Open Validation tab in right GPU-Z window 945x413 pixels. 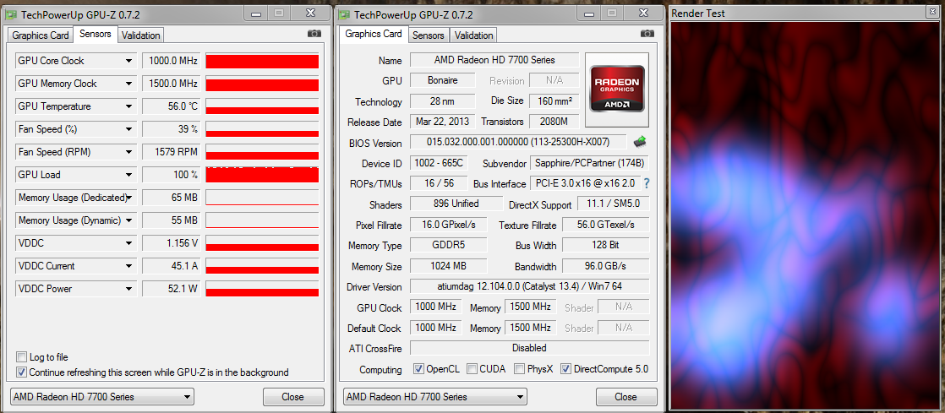coord(473,35)
